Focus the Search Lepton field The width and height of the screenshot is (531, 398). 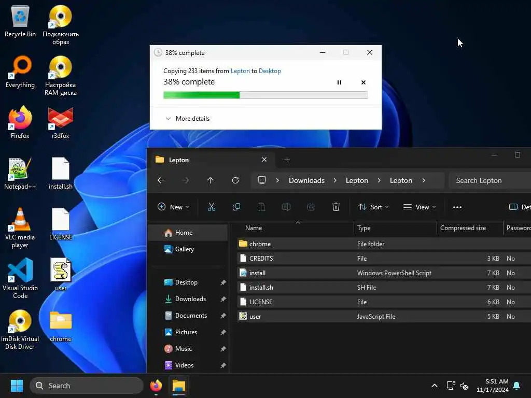point(490,180)
